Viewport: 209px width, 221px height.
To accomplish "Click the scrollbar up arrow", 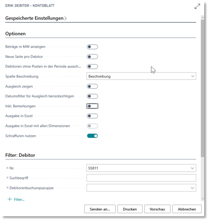I will pos(203,17).
